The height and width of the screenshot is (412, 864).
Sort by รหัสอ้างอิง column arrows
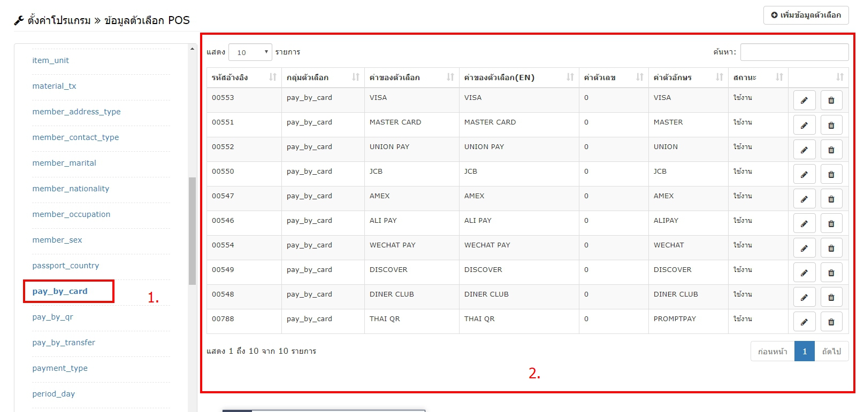point(273,77)
